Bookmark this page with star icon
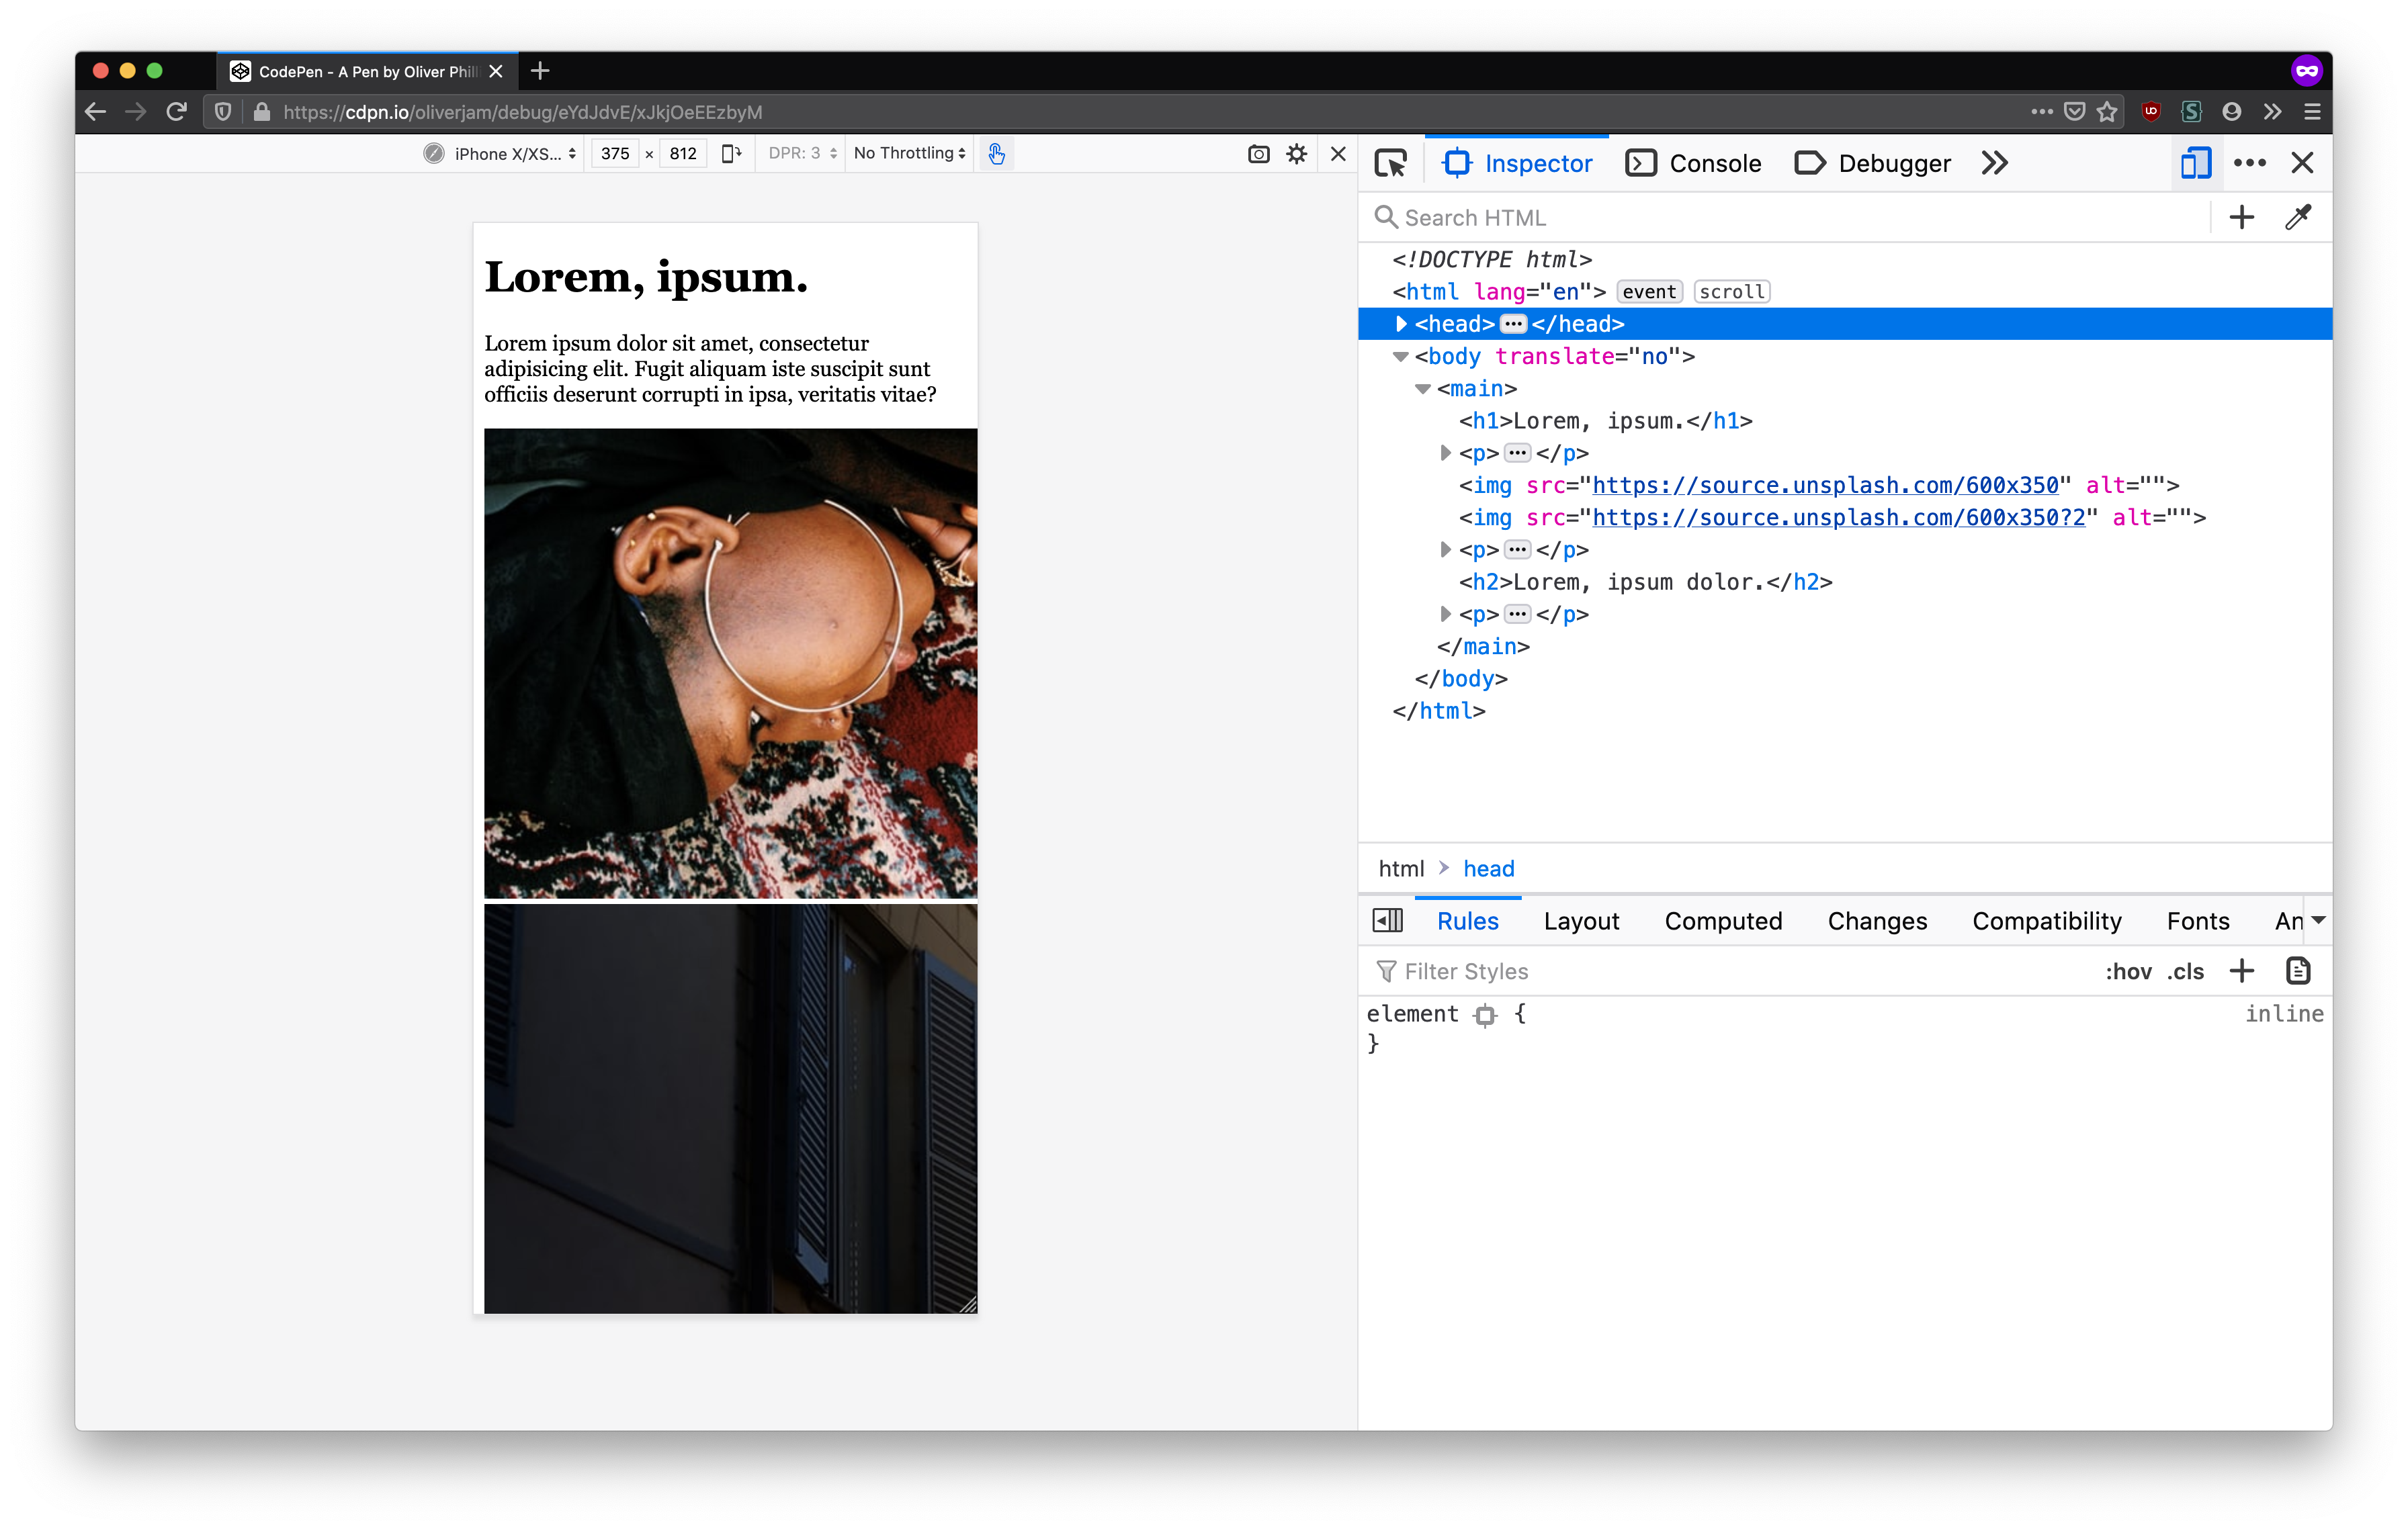 point(2107,112)
